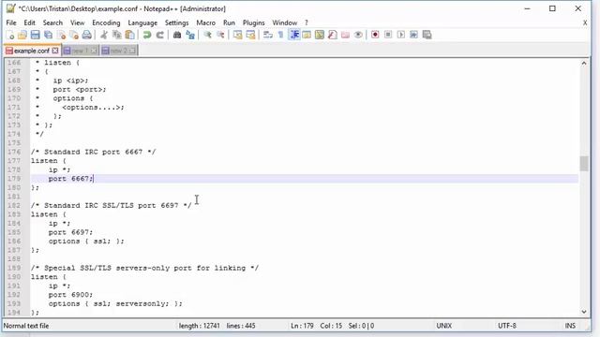Click the 'port 6697;' line
600x337 pixels.
tap(70, 232)
